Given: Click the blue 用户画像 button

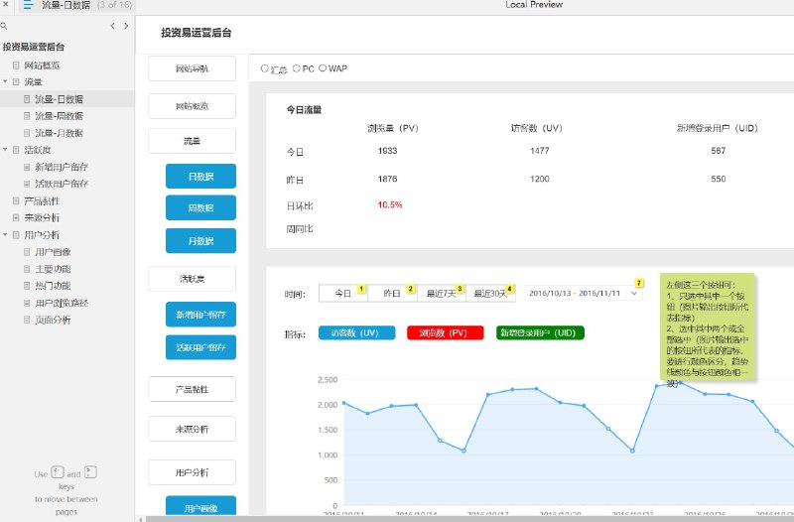Looking at the screenshot, I should 200,507.
